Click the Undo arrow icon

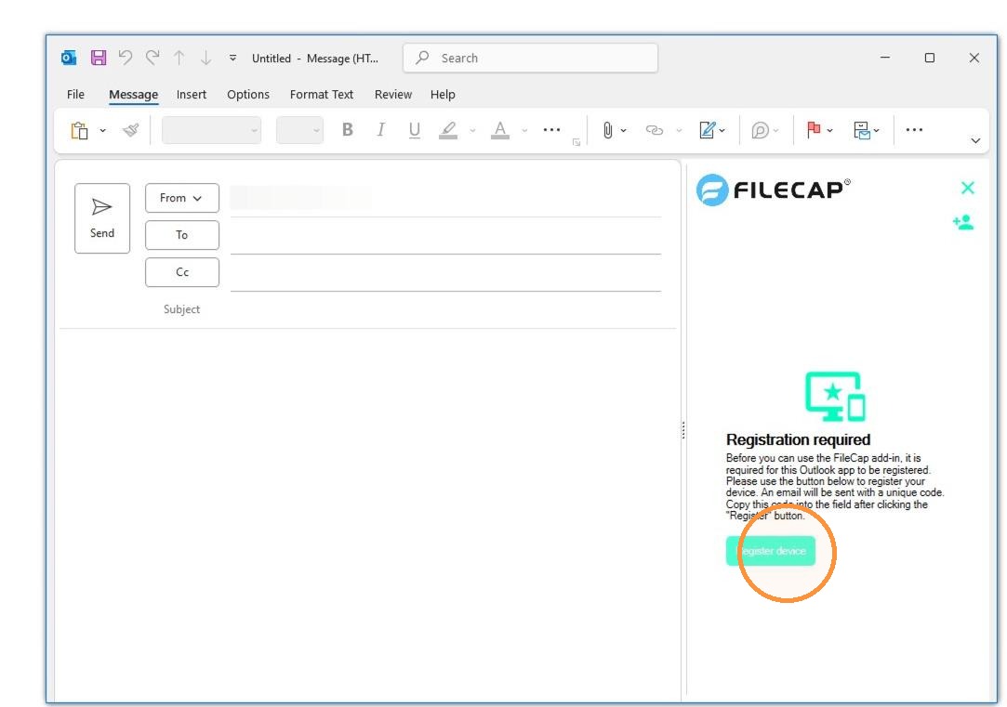(126, 58)
